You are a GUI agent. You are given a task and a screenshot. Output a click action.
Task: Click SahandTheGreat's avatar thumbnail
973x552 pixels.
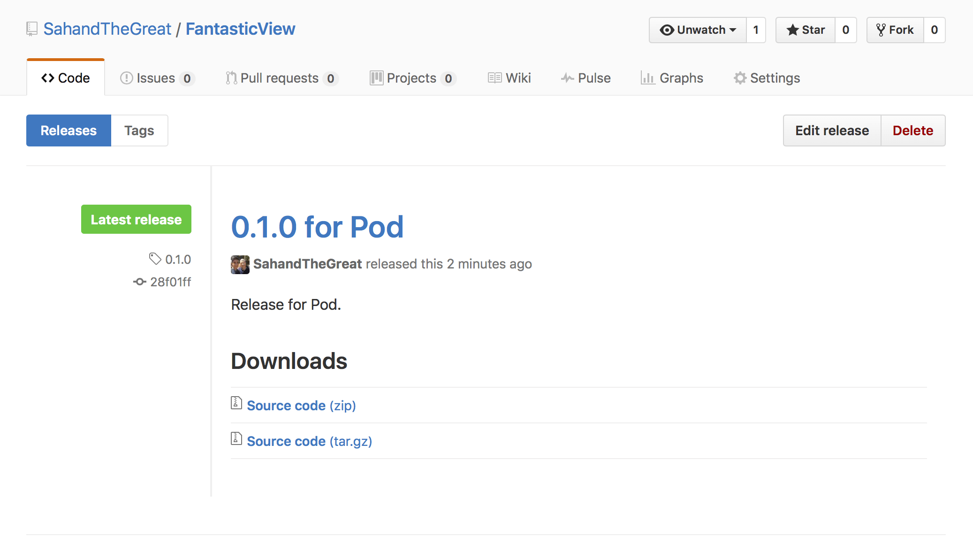coord(240,264)
